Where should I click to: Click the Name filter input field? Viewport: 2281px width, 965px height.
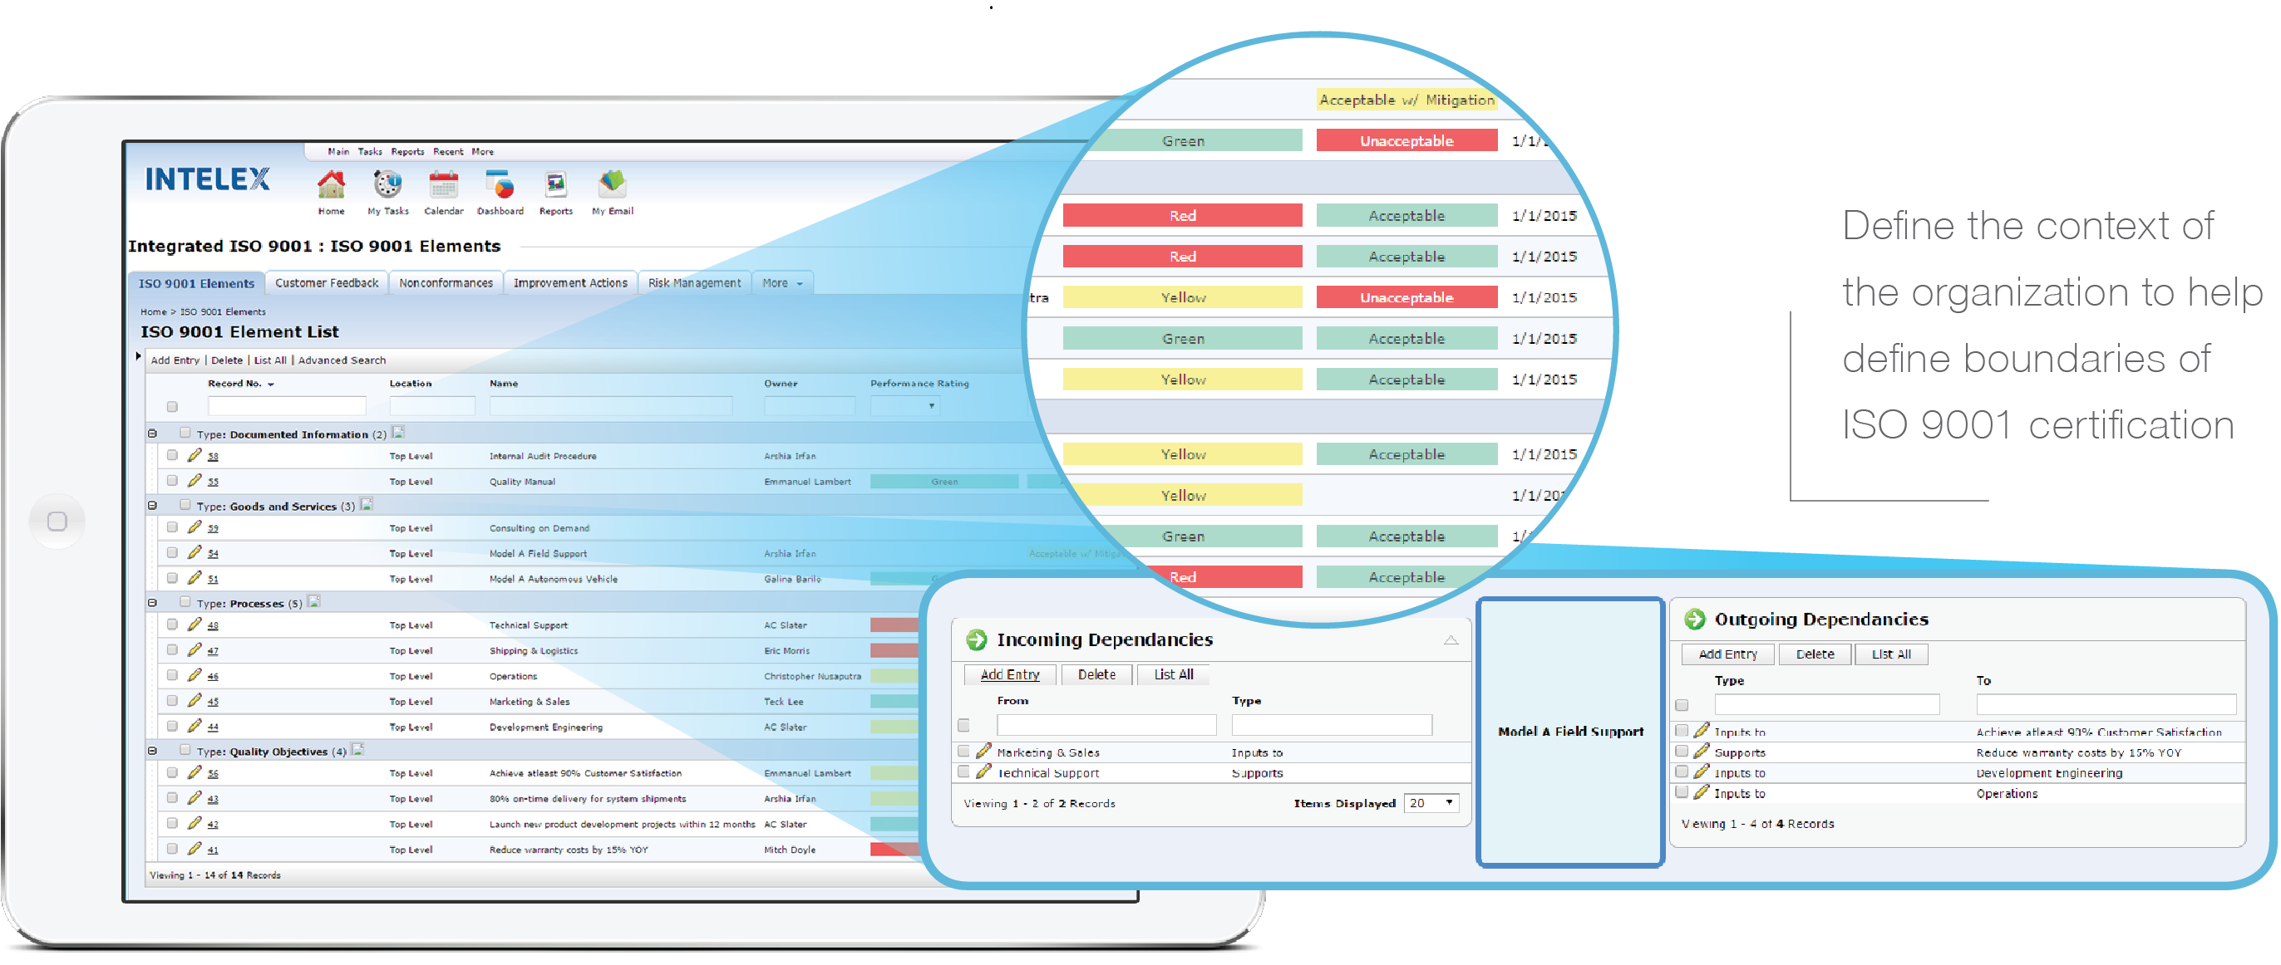[610, 406]
